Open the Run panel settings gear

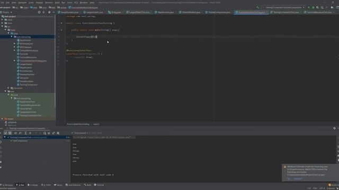(334, 128)
